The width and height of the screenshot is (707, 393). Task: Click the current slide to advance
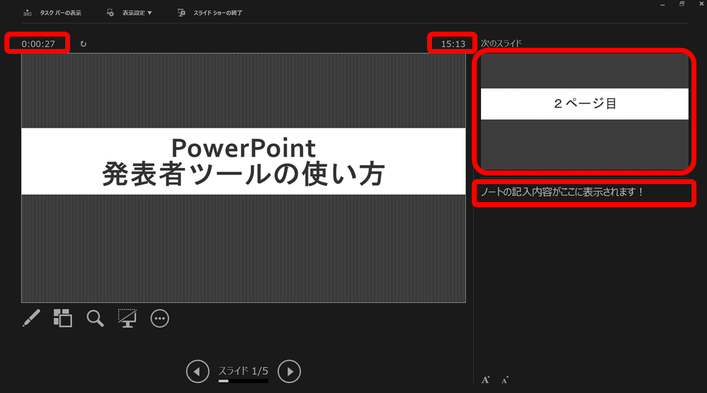[243, 180]
